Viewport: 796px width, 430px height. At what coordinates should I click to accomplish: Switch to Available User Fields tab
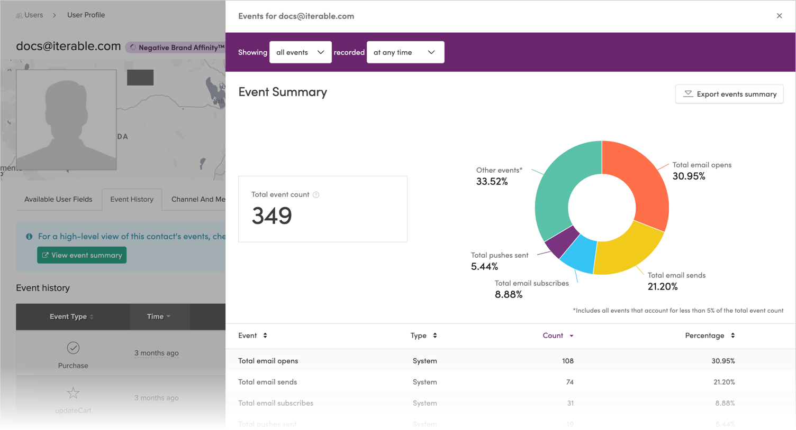click(x=58, y=199)
